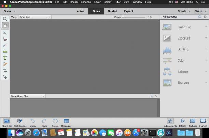Open the Image menu
Screen dimensions: 209x138
74,2
